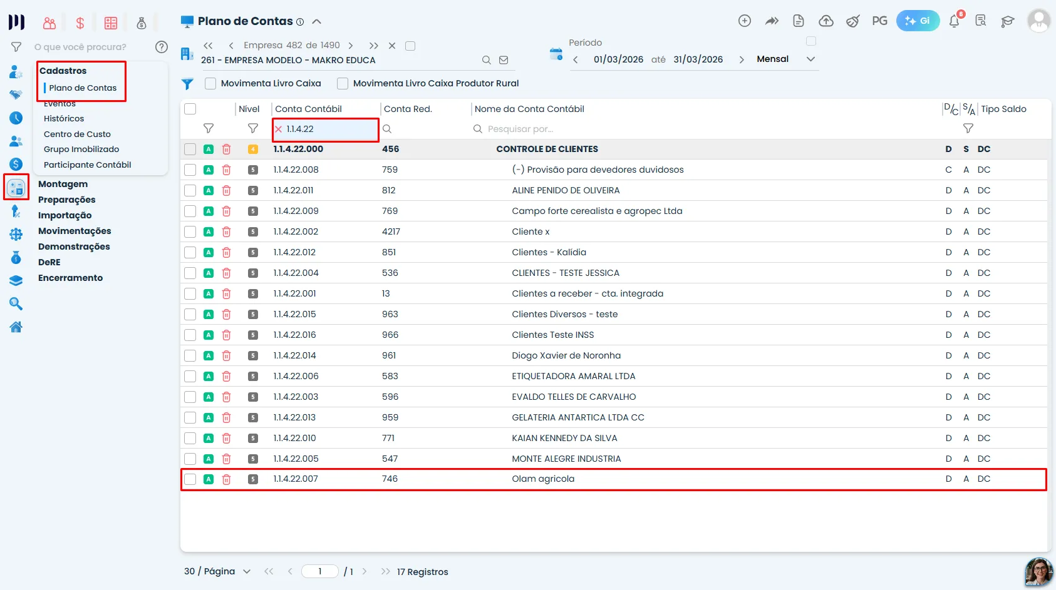Go to the next period arrow
This screenshot has height=590, width=1056.
(x=742, y=59)
